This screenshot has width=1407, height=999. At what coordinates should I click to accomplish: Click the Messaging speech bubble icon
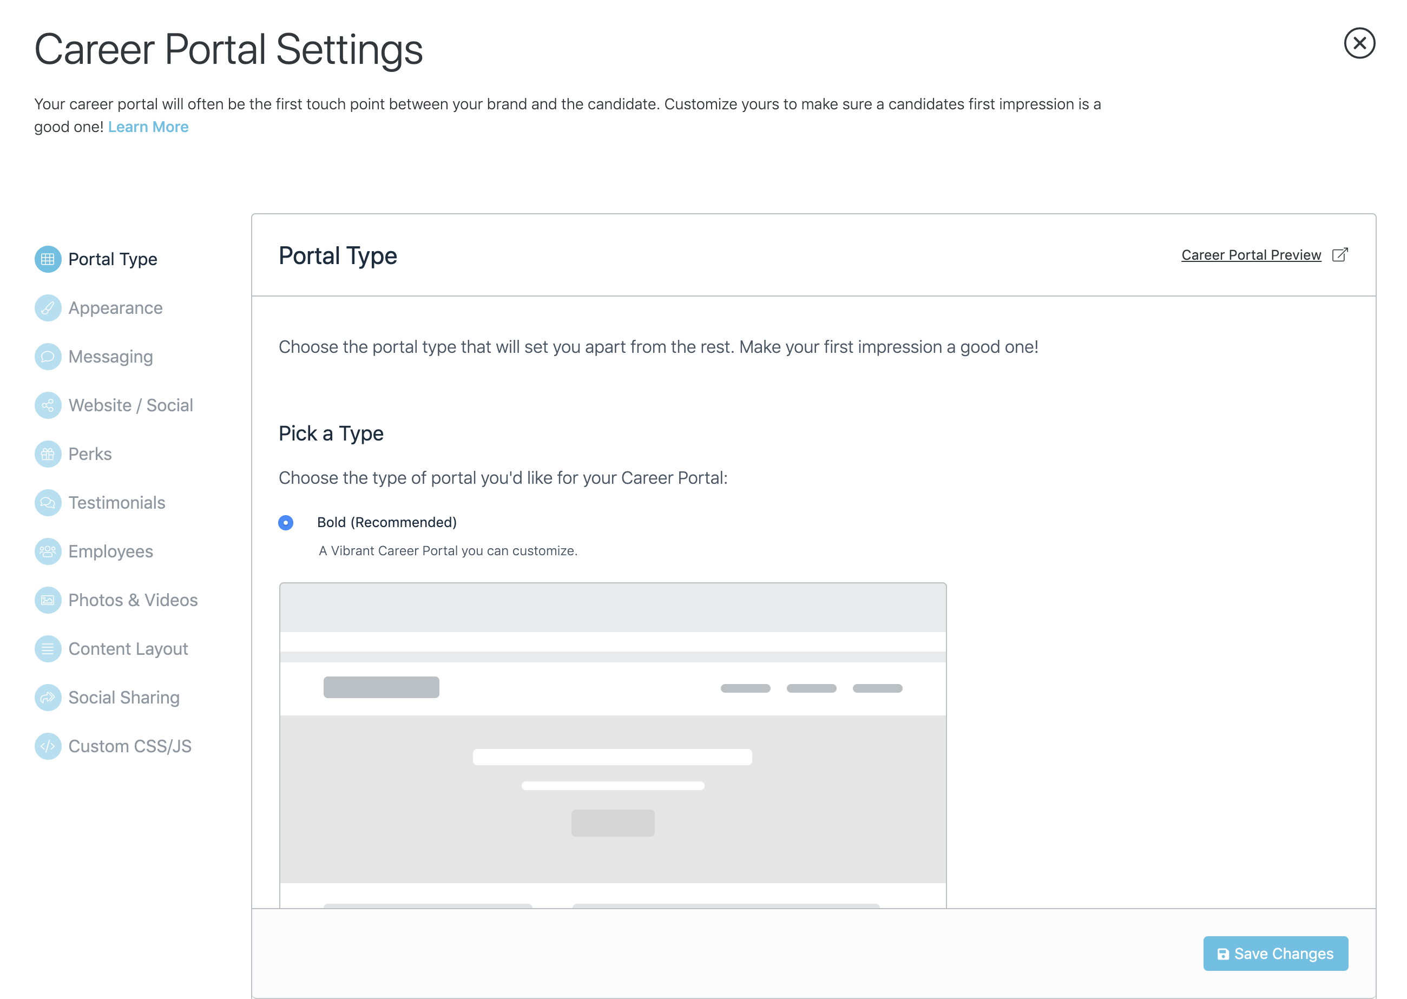(x=48, y=357)
